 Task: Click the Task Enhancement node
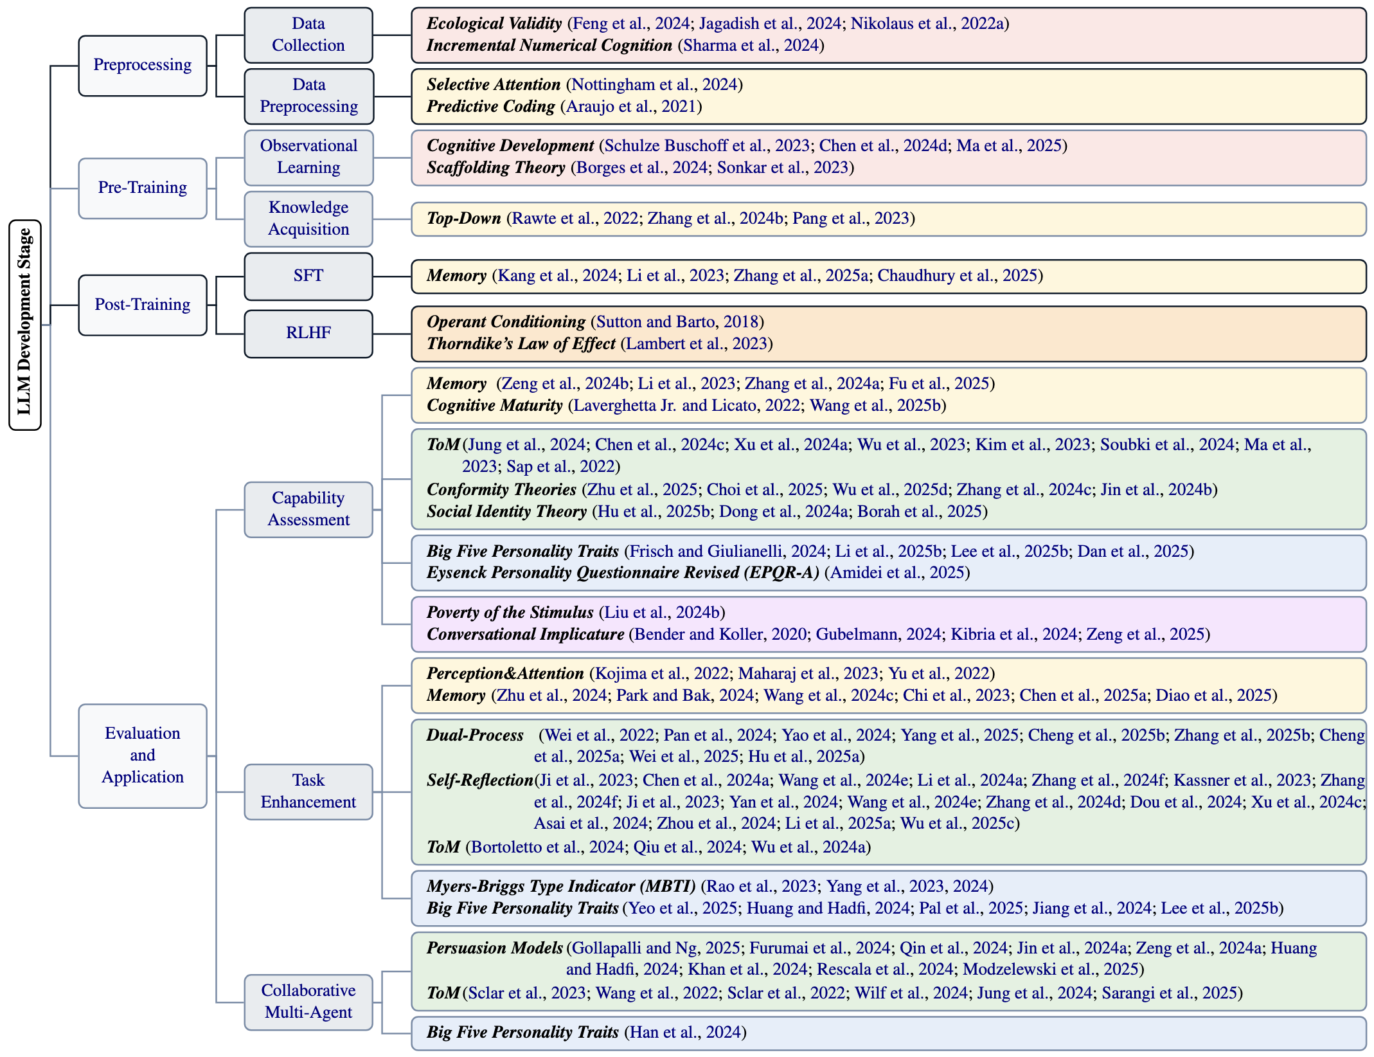[x=308, y=791]
